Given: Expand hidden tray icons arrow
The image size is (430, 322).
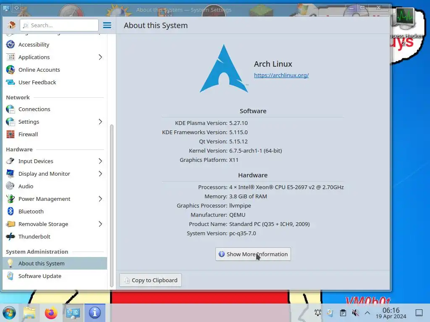Looking at the screenshot, I should (367, 313).
